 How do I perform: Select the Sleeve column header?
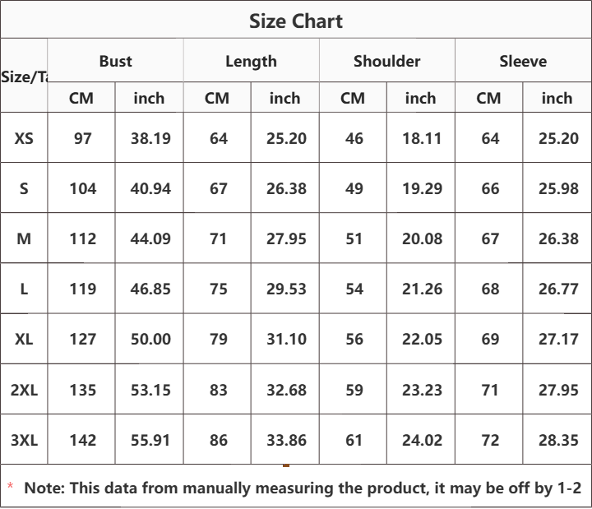523,61
